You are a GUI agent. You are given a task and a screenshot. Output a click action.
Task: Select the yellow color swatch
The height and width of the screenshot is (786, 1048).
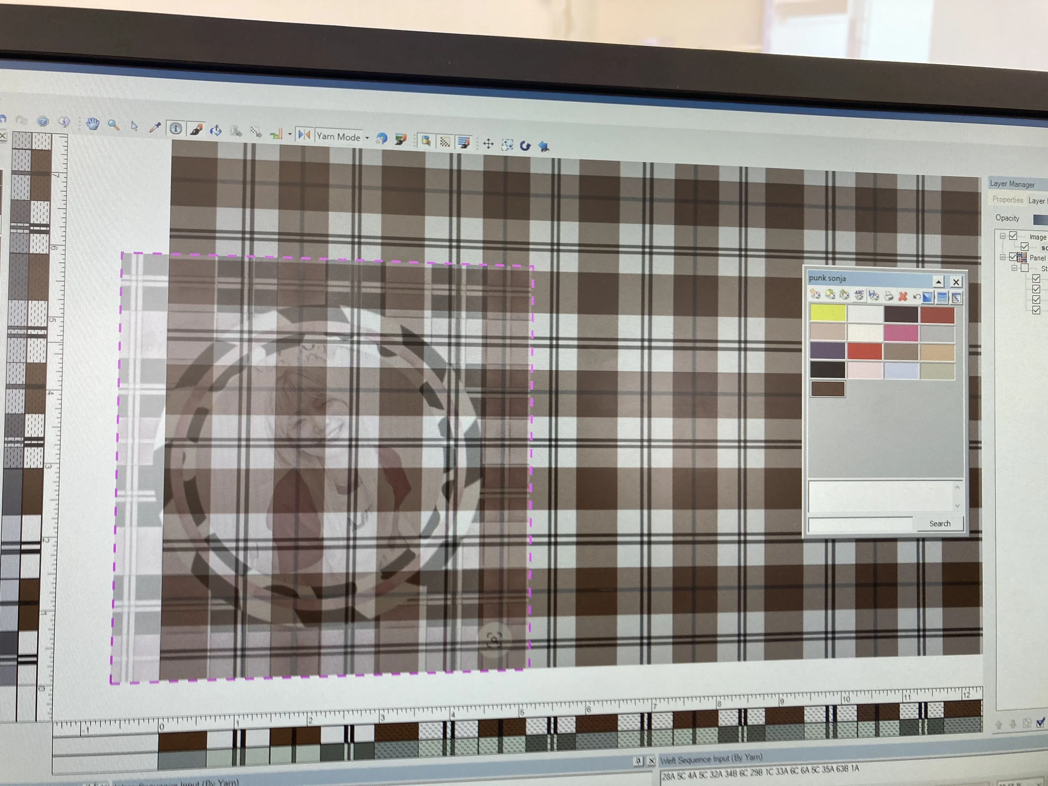pyautogui.click(x=827, y=313)
